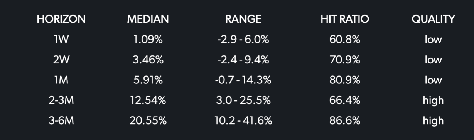Click the 66.4% hit ratio value
Image resolution: width=474 pixels, height=140 pixels.
coord(344,100)
